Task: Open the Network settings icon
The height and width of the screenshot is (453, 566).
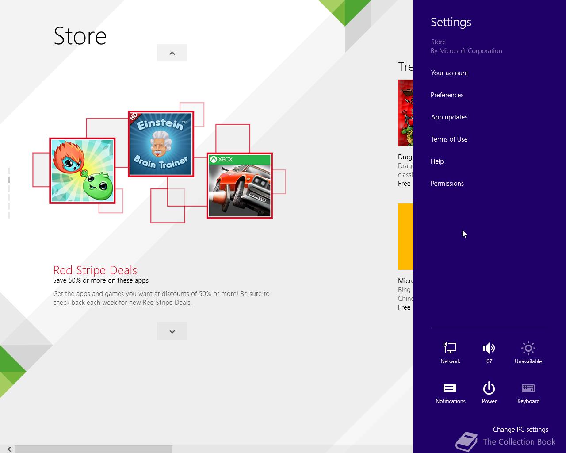Action: click(450, 353)
